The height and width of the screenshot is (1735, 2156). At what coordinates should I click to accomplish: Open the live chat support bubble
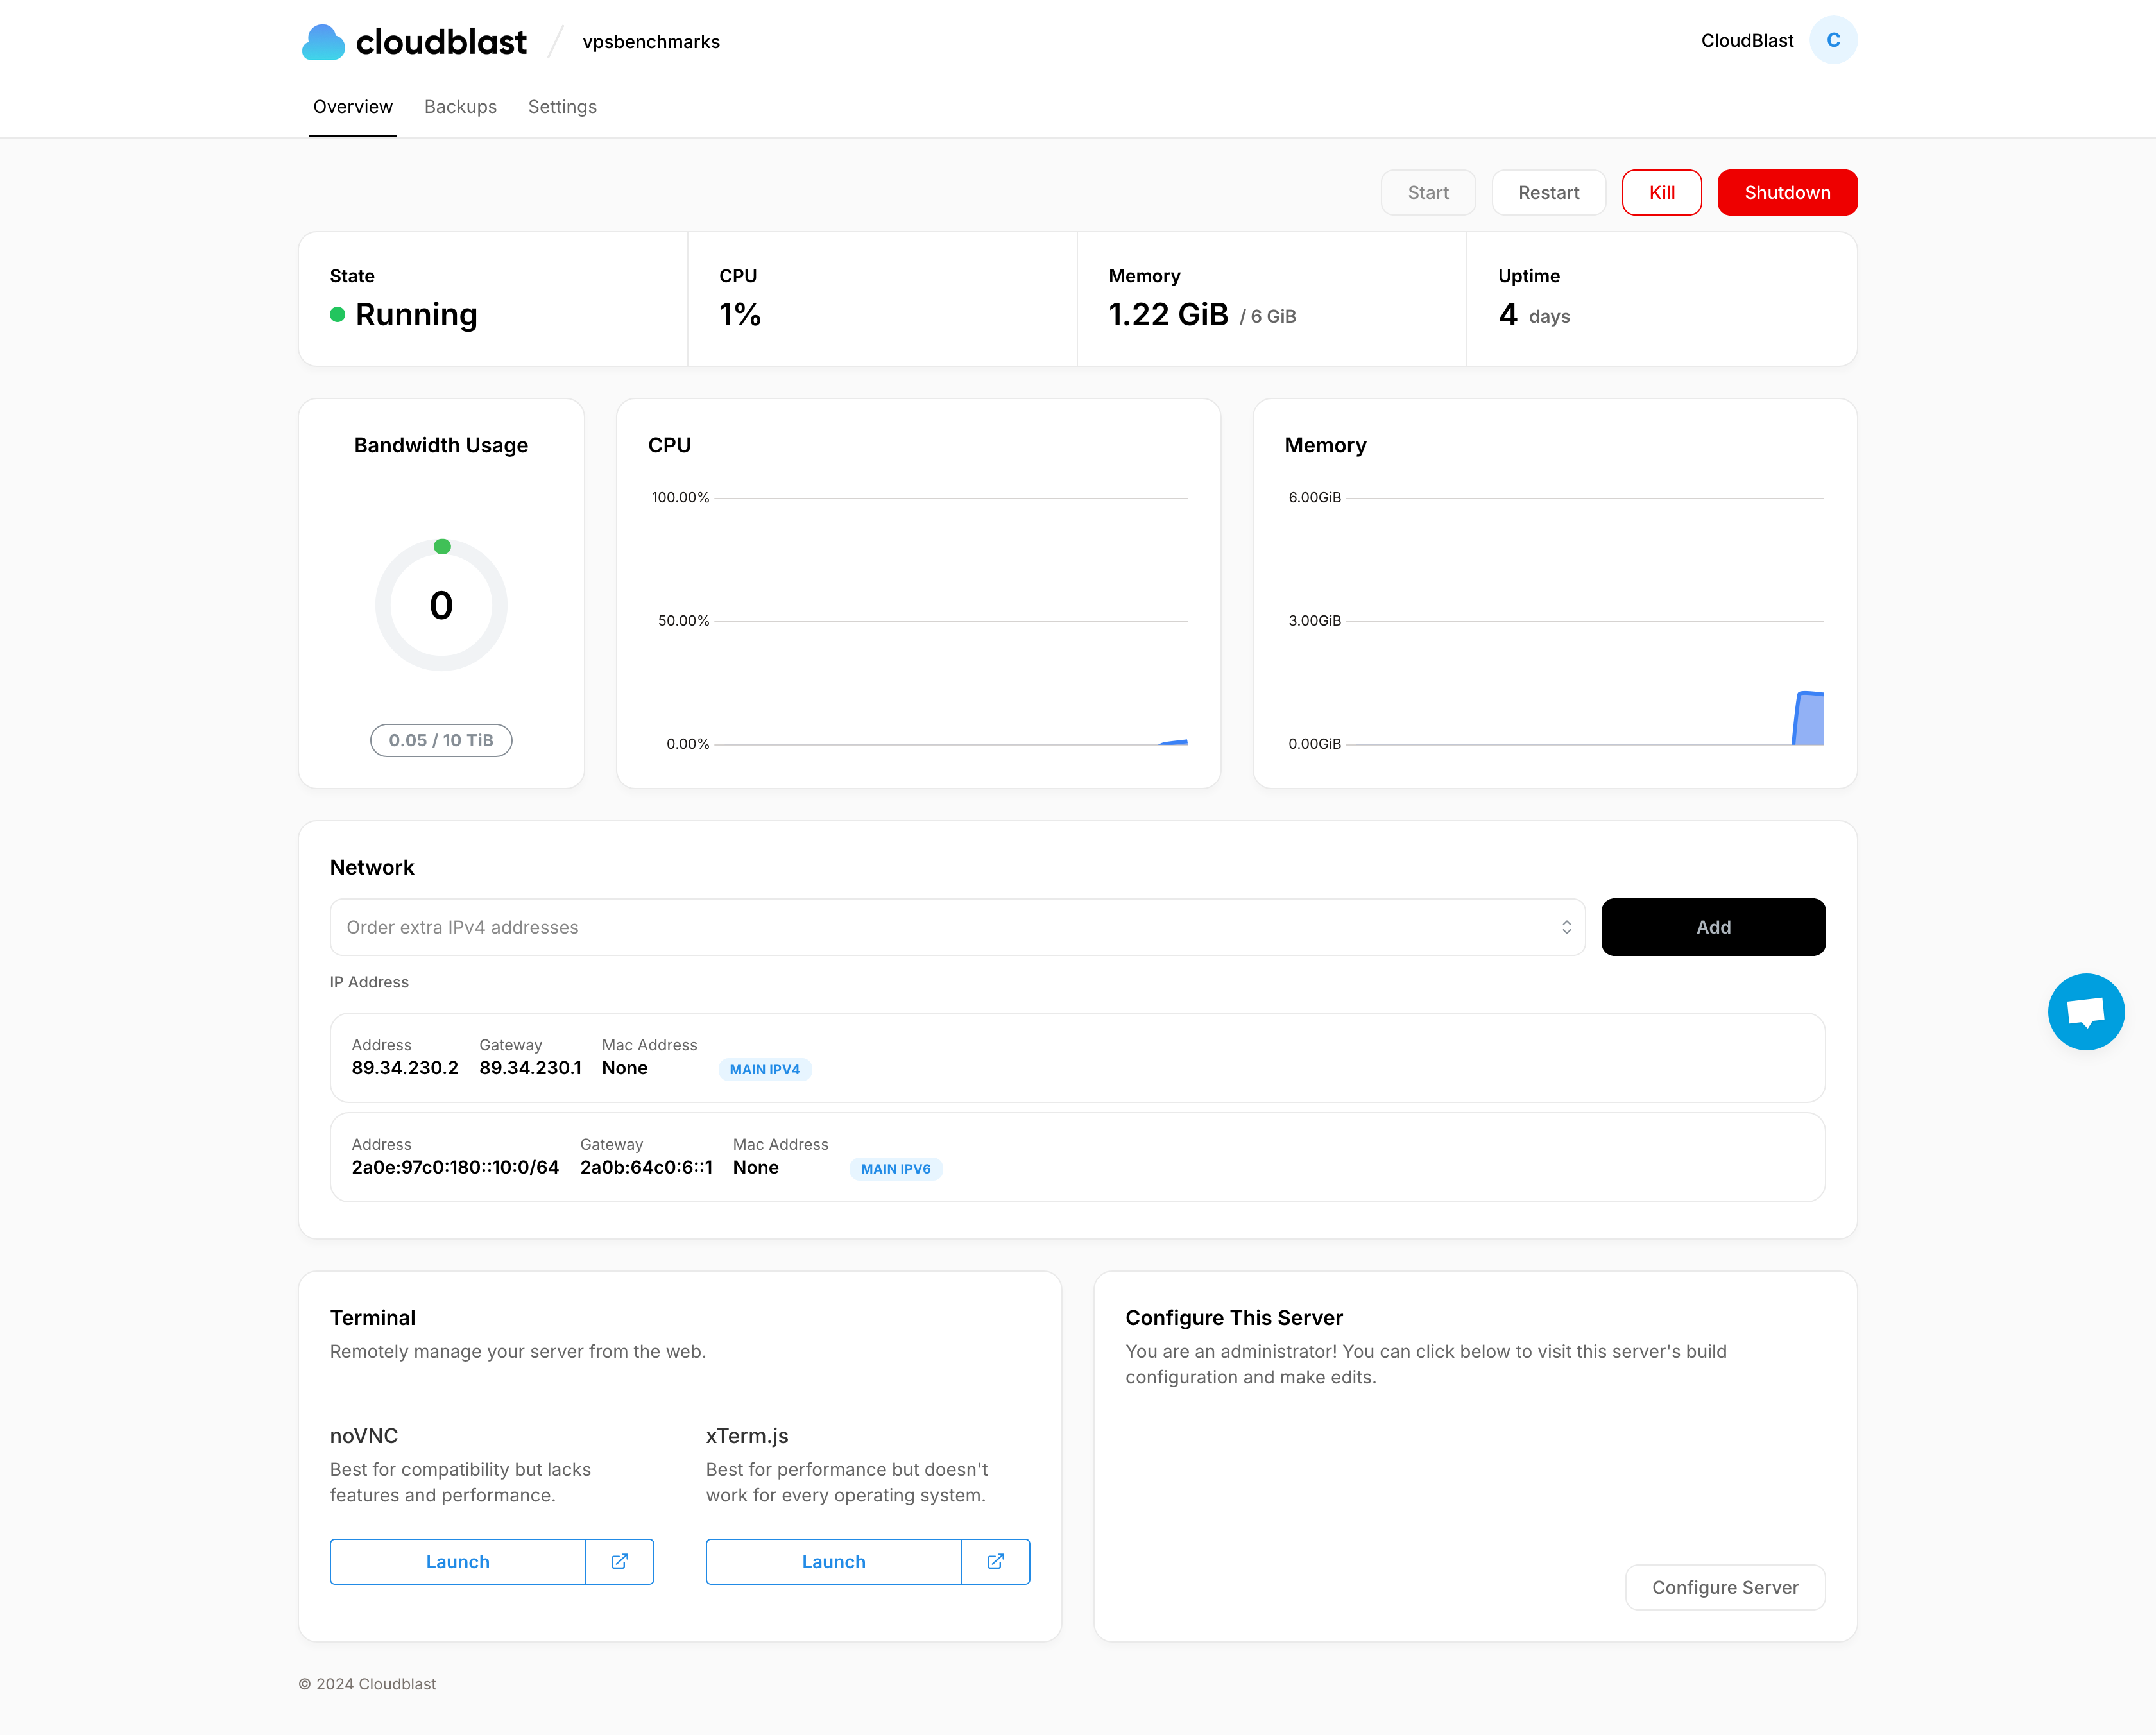[x=2086, y=1011]
